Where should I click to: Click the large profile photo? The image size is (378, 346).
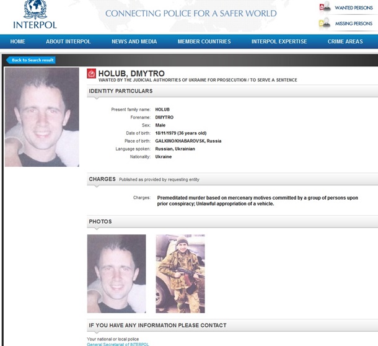point(42,117)
